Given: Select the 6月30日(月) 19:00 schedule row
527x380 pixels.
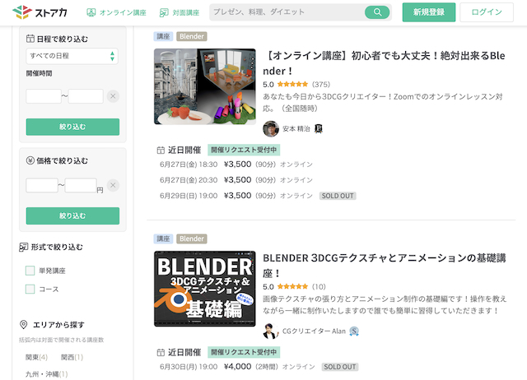Looking at the screenshot, I should tap(259, 367).
